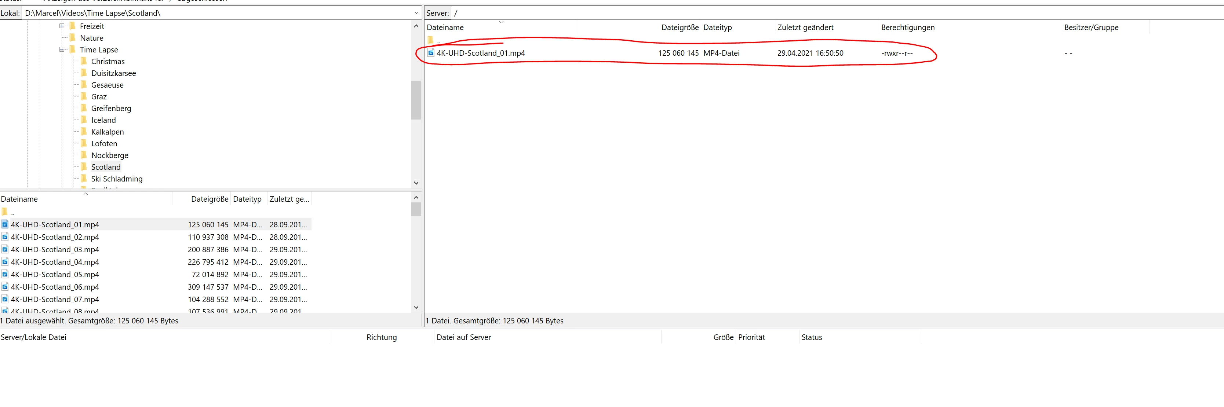Click the Scotland folder icon in tree
Image resolution: width=1224 pixels, height=407 pixels.
click(x=84, y=167)
